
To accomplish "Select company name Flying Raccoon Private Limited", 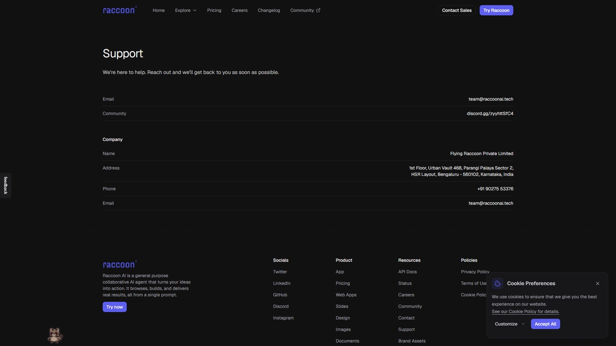I will 482,153.
